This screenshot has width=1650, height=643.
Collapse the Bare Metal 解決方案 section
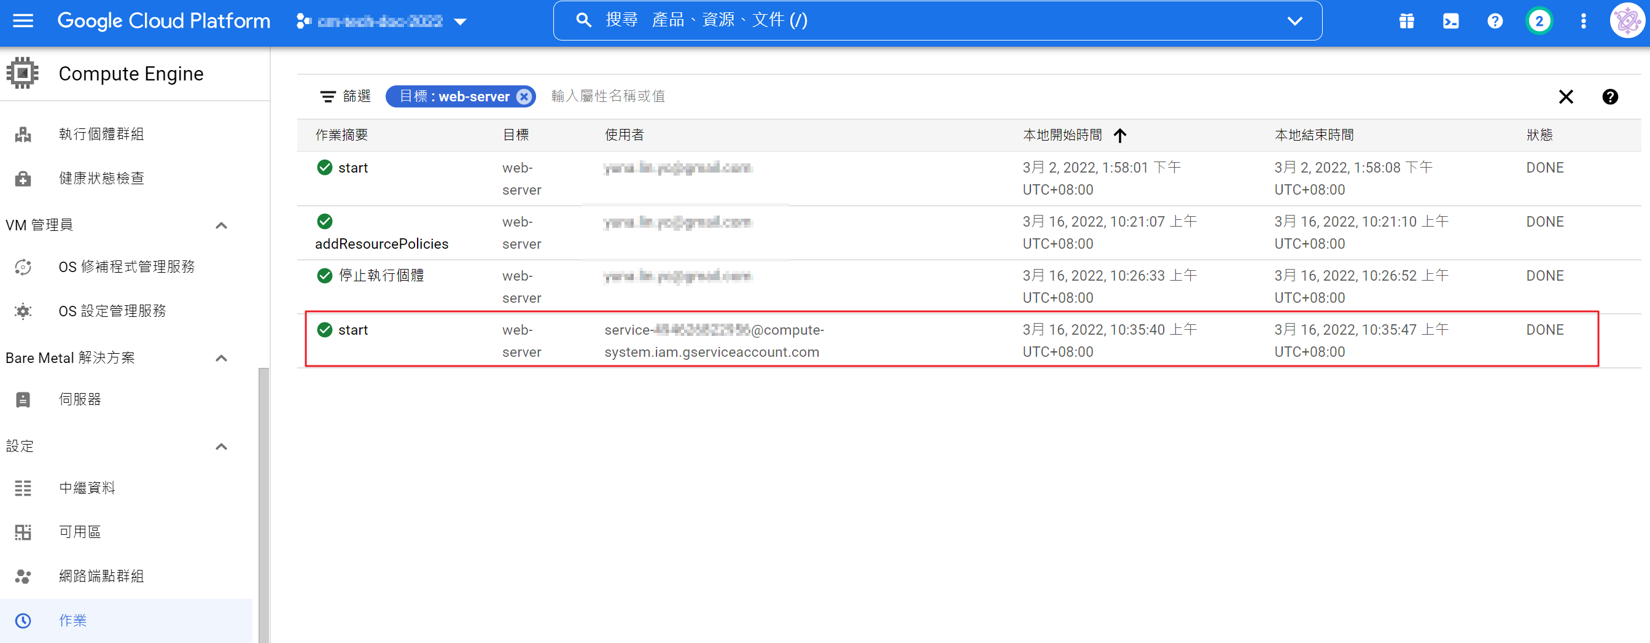pos(221,358)
